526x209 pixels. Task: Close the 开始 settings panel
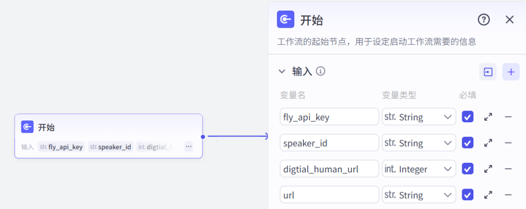509,19
